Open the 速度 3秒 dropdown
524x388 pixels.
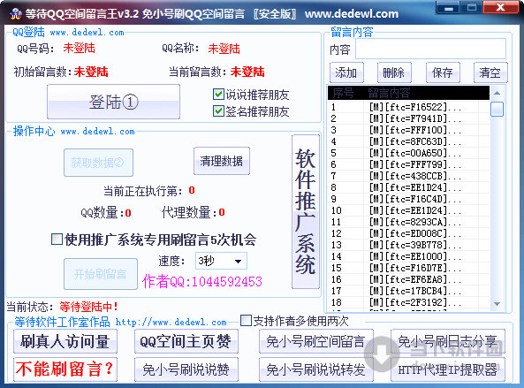click(x=221, y=261)
